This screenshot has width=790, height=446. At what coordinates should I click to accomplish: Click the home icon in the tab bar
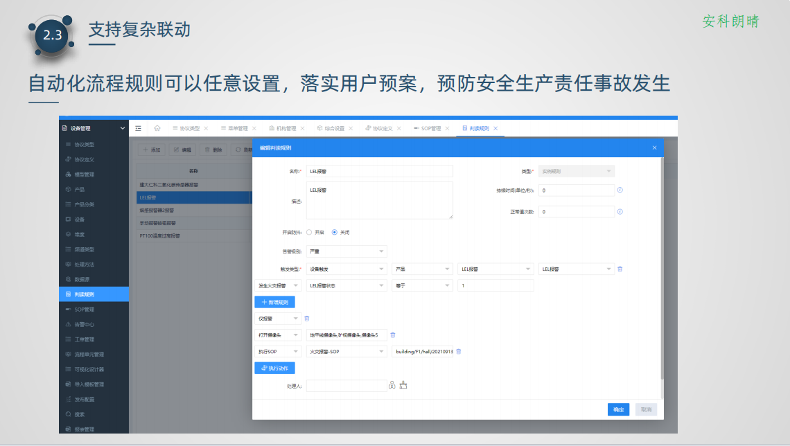click(157, 128)
